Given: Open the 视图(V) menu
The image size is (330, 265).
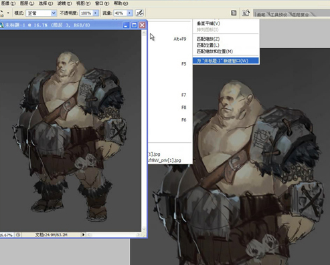Looking at the screenshot, I should click(x=83, y=3).
